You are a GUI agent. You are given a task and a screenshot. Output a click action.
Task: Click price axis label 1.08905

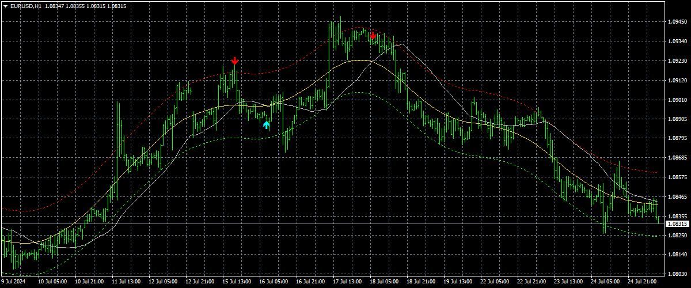pos(677,119)
